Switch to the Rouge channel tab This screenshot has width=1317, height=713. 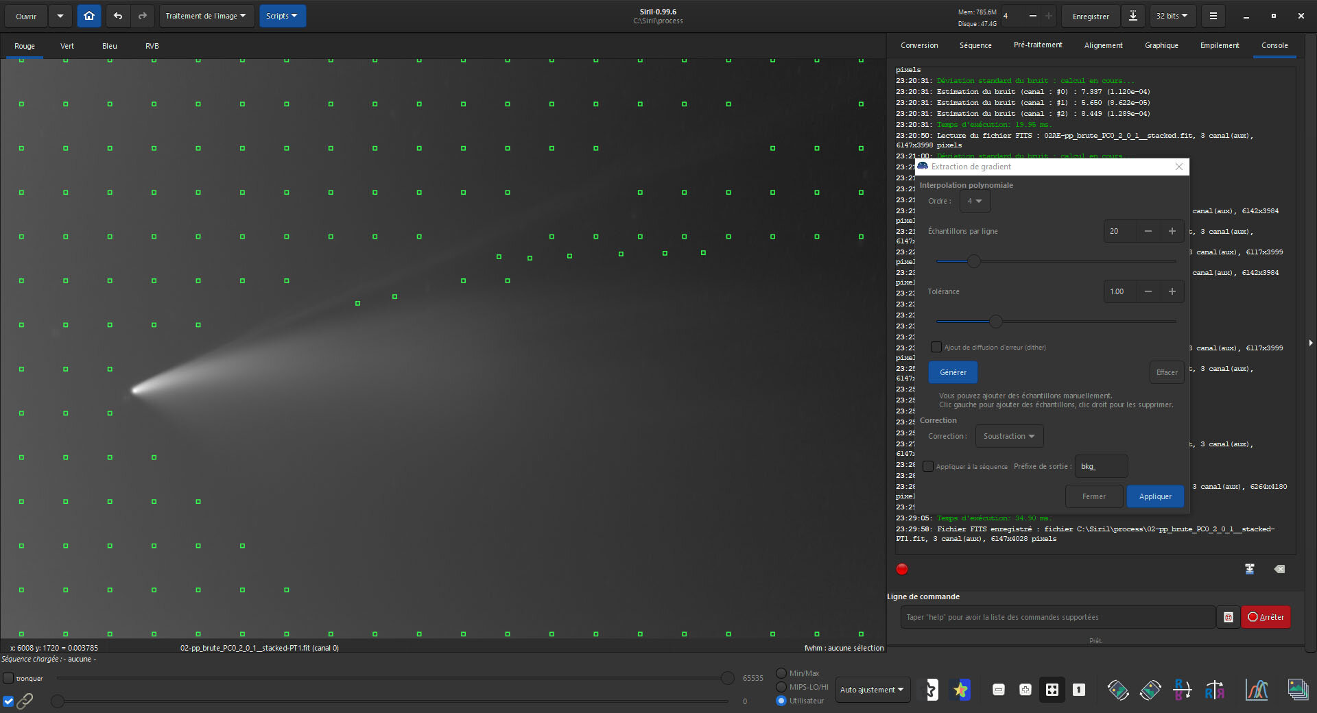(25, 46)
